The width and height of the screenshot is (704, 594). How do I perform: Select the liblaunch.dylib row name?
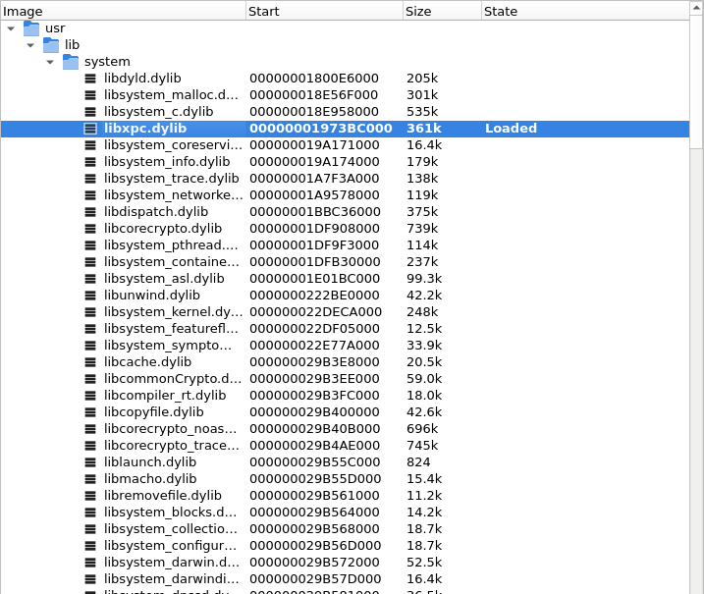pos(150,462)
